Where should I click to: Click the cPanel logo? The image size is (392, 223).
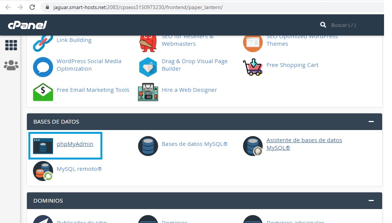pyautogui.click(x=27, y=25)
